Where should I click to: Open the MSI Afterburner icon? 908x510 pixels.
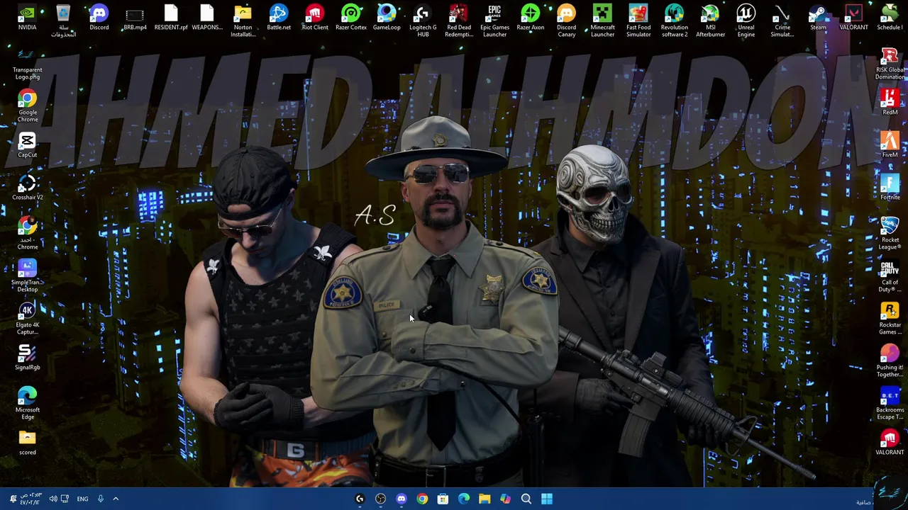pyautogui.click(x=710, y=21)
